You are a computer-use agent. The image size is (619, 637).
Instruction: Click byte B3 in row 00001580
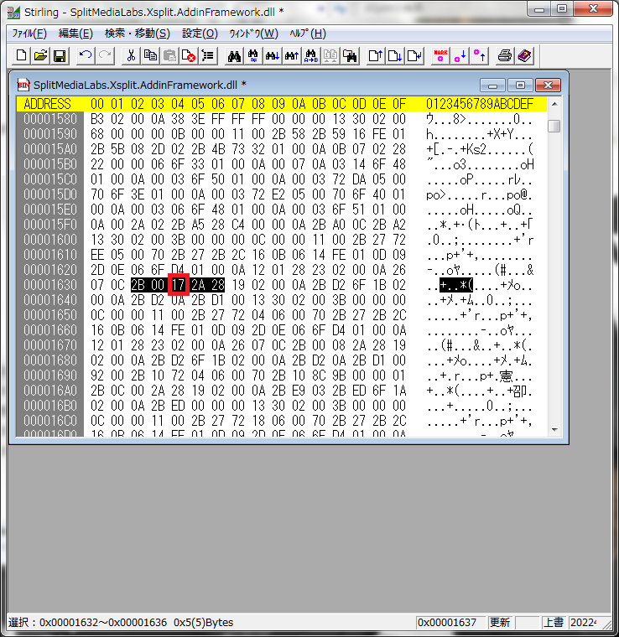[97, 119]
